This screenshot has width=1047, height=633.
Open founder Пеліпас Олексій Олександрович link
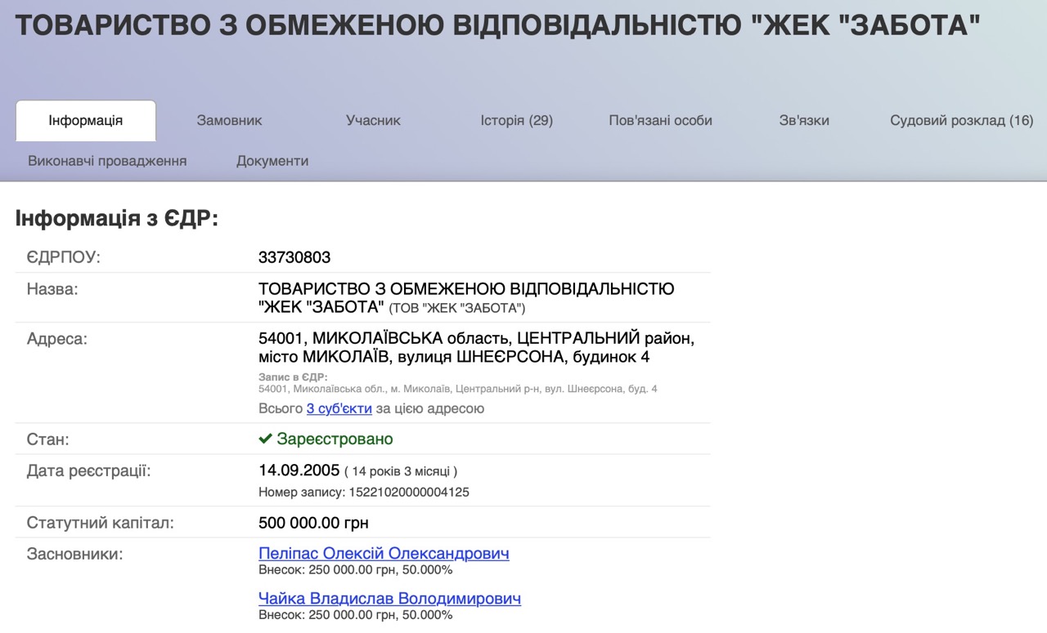384,554
